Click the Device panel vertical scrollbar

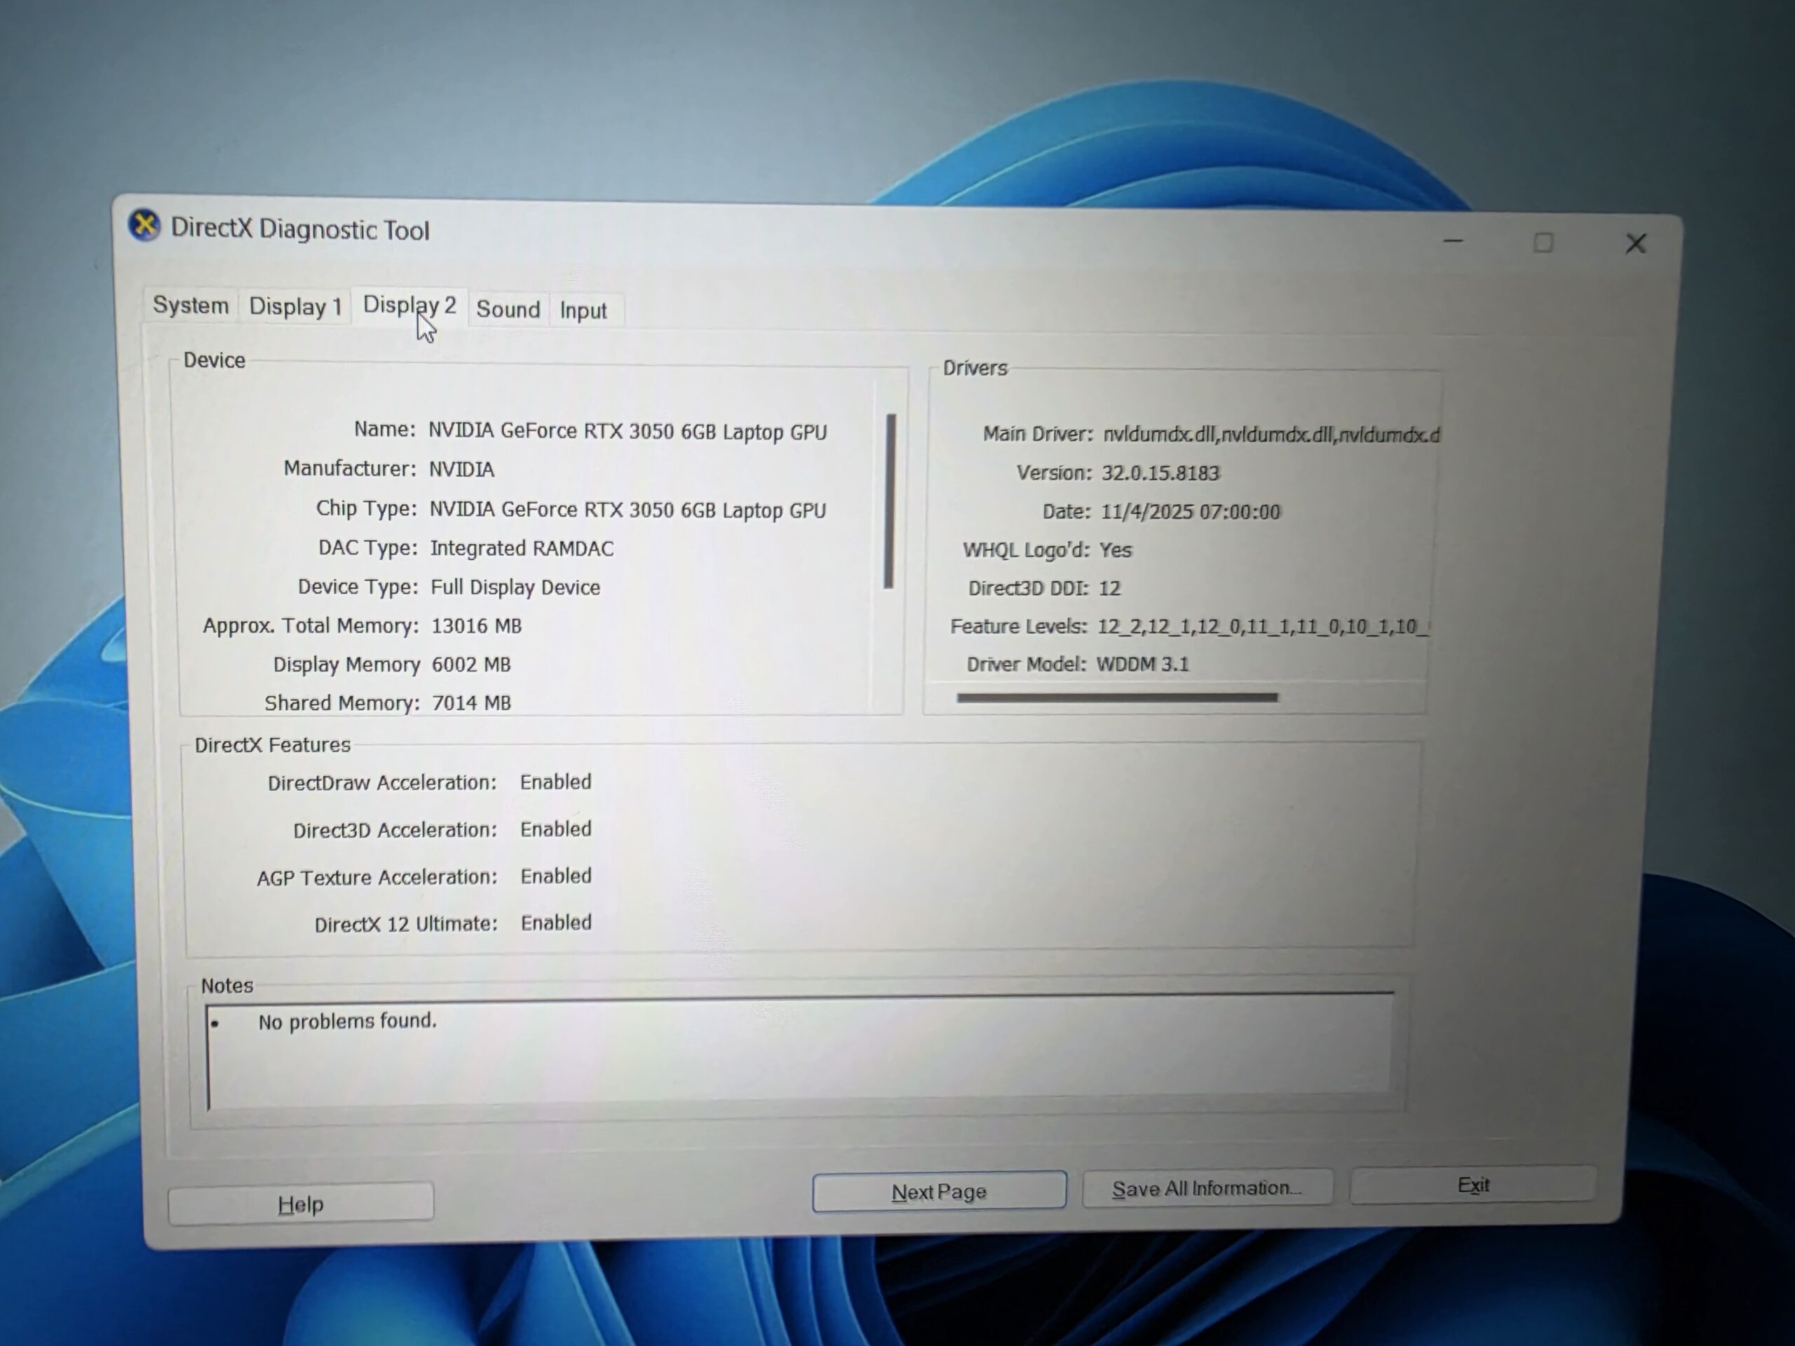(x=890, y=501)
